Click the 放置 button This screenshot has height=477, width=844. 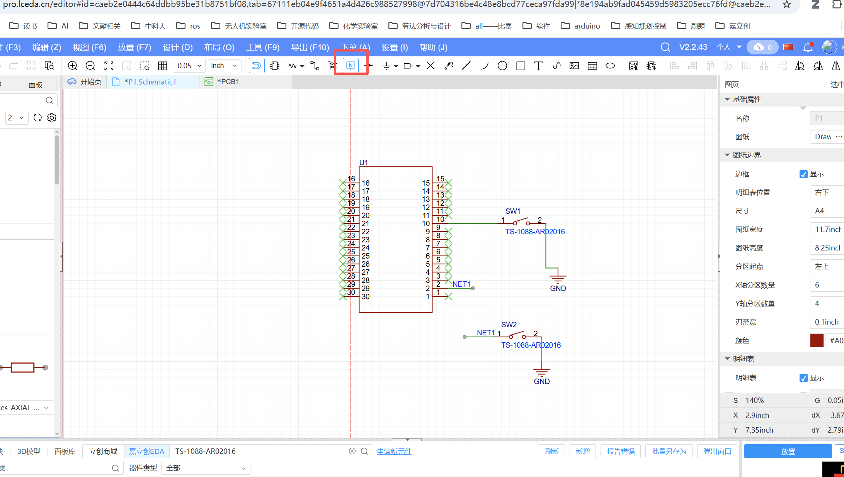pyautogui.click(x=788, y=451)
